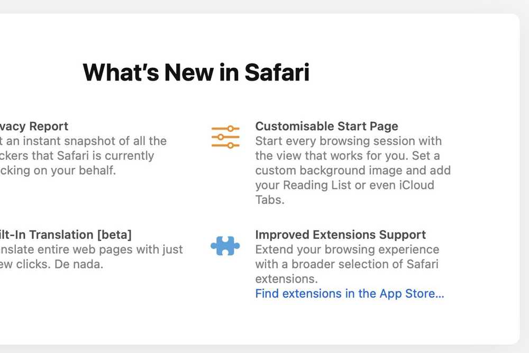Image resolution: width=529 pixels, height=353 pixels.
Task: Click the custom background image text line
Action: click(x=353, y=170)
